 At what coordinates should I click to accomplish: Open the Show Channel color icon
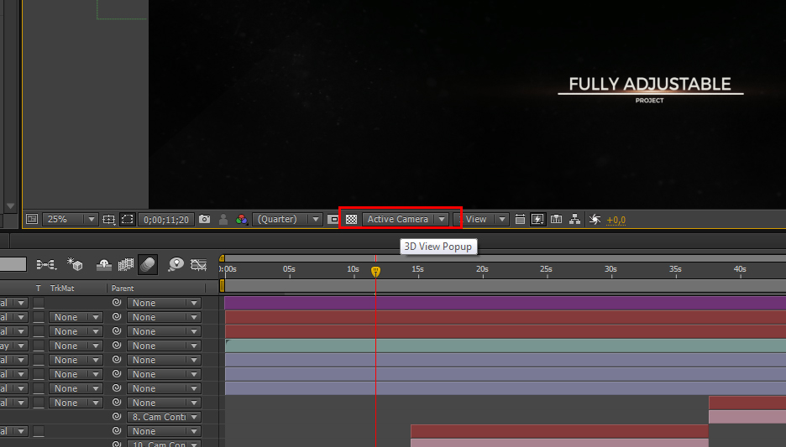(x=241, y=219)
